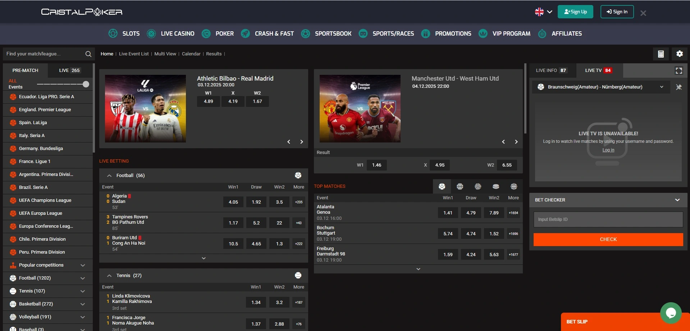
Task: Switch to the LIVE 265 tab
Action: [x=70, y=71]
